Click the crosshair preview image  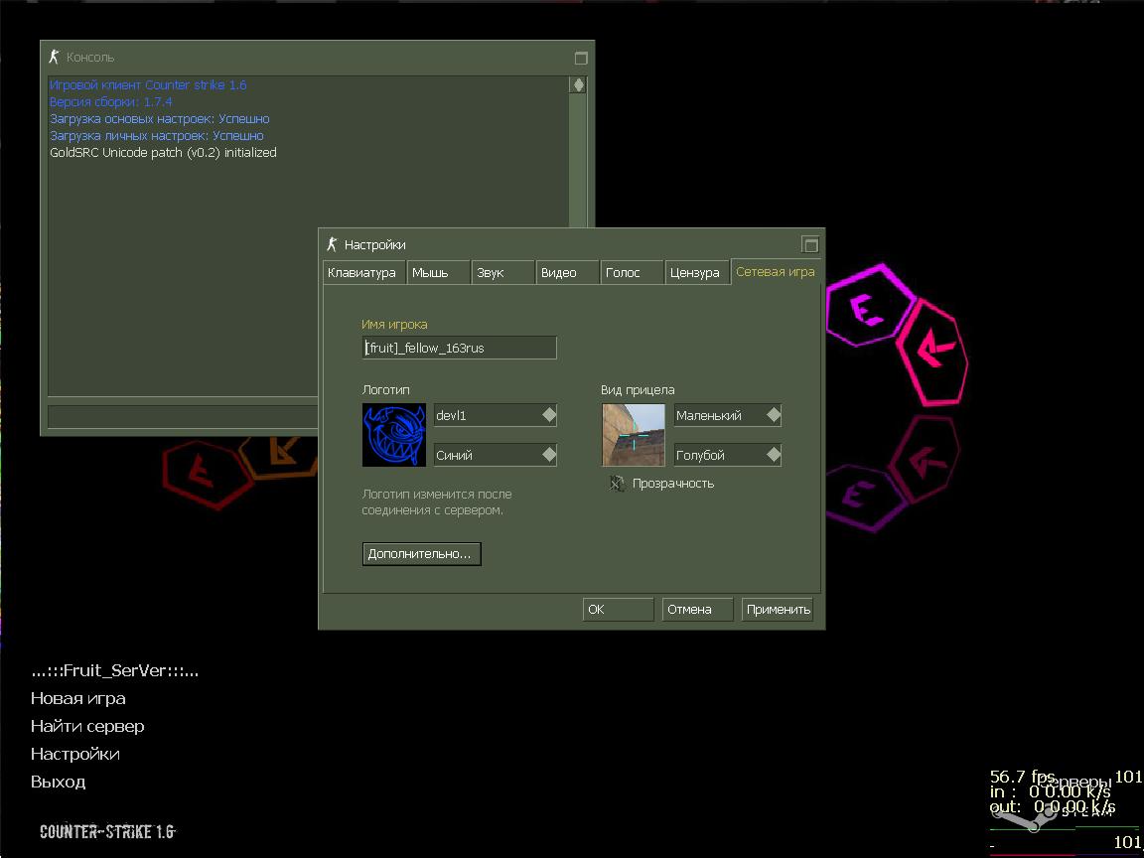pyautogui.click(x=634, y=435)
